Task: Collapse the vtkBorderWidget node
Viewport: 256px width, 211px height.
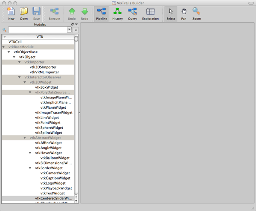Action: [30, 168]
